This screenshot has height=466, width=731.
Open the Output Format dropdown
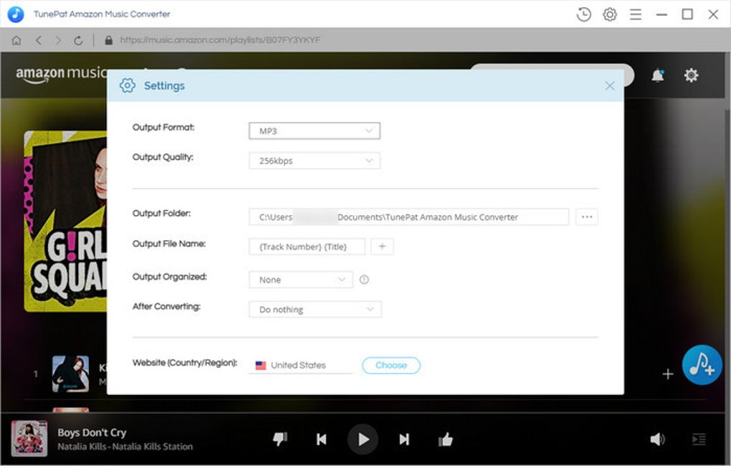click(314, 130)
